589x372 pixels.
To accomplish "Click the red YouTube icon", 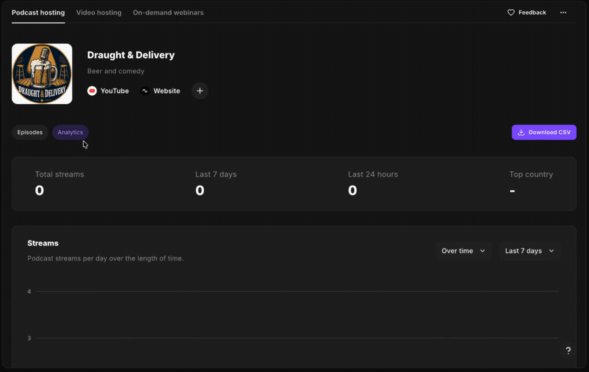I will point(92,91).
